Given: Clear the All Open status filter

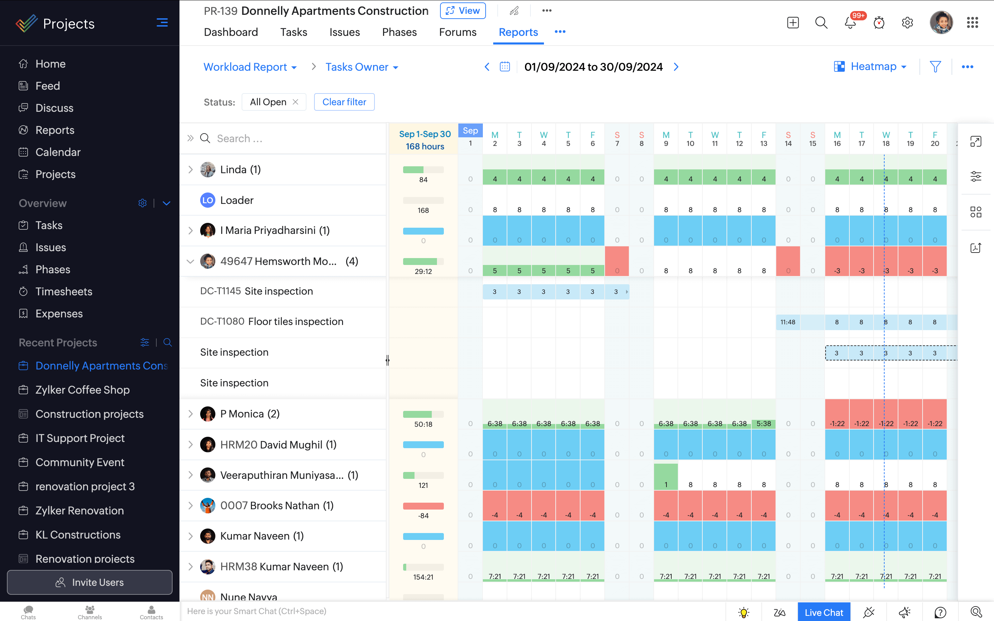Looking at the screenshot, I should (296, 101).
